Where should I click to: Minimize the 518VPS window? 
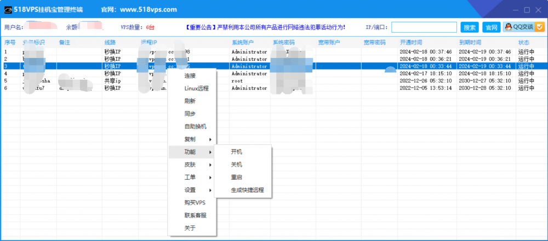[x=517, y=10]
